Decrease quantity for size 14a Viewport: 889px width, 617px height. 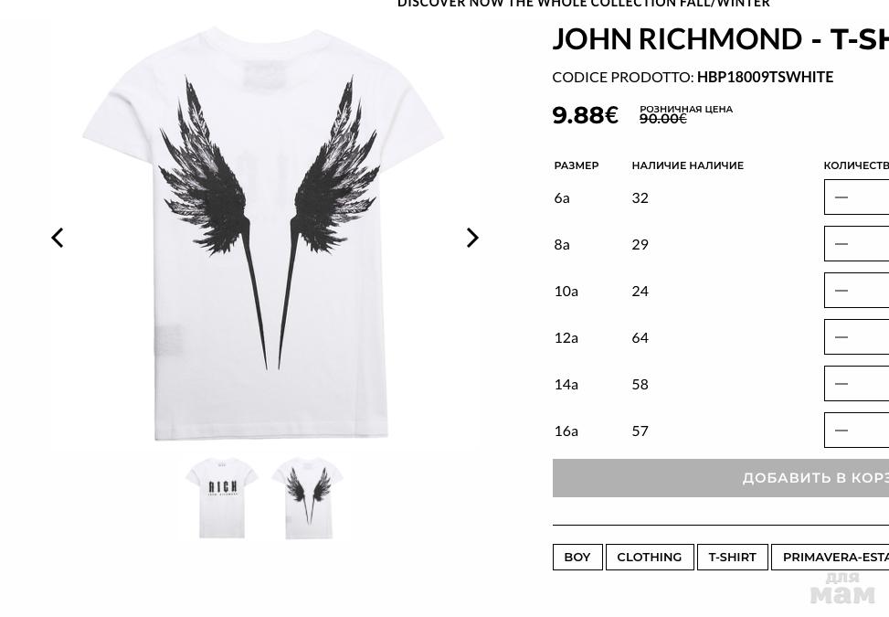pyautogui.click(x=841, y=383)
